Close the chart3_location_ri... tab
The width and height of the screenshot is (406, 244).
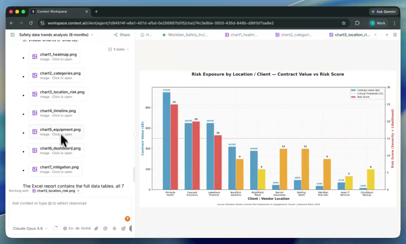point(375,35)
